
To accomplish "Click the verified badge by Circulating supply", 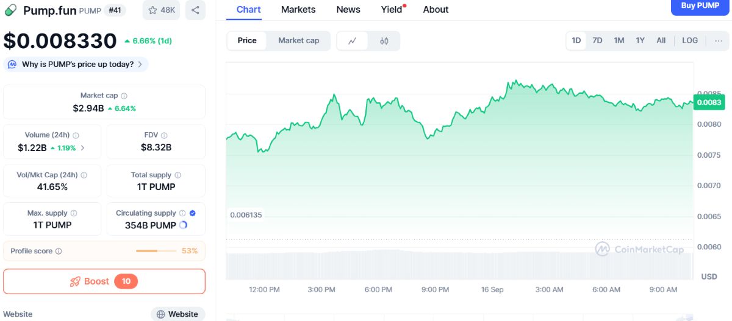I will [x=193, y=213].
